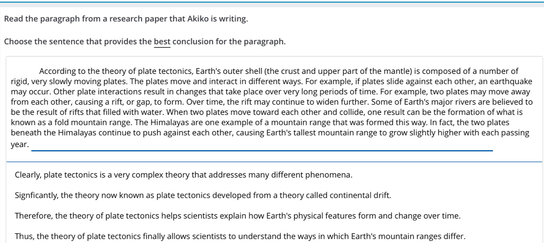Pick the answer starting "Therefore, the theory"
The image size is (544, 243).
point(237,216)
